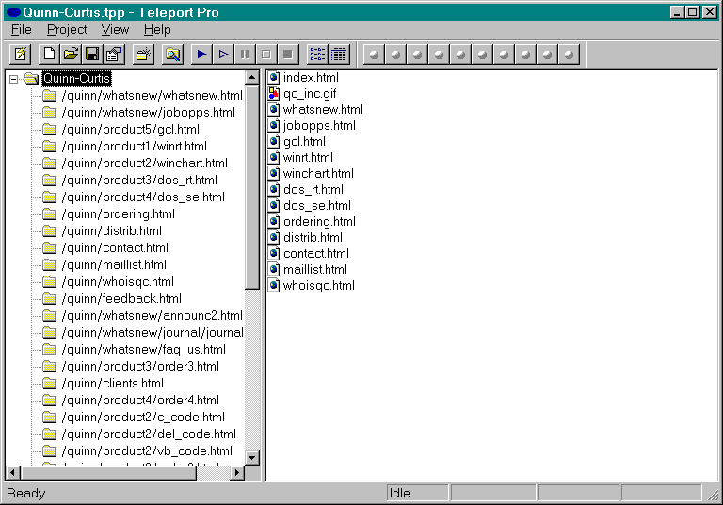Click the Idle status bar field
This screenshot has width=723, height=505.
pyautogui.click(x=418, y=493)
